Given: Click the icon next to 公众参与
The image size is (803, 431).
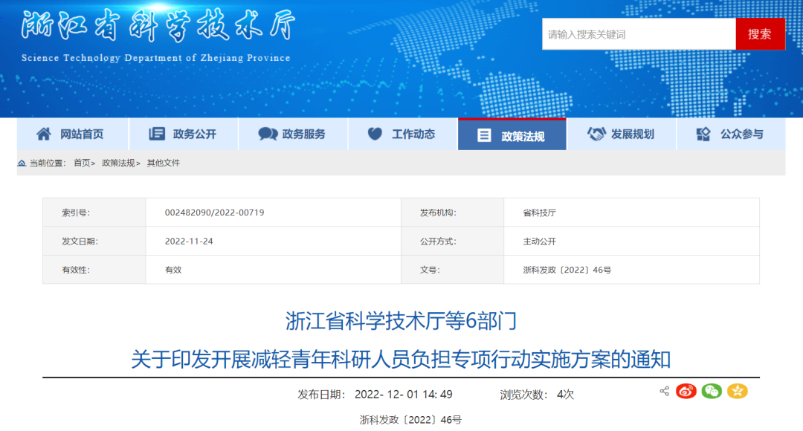Looking at the screenshot, I should tap(703, 135).
